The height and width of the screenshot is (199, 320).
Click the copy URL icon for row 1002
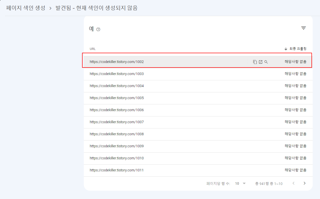coord(255,62)
